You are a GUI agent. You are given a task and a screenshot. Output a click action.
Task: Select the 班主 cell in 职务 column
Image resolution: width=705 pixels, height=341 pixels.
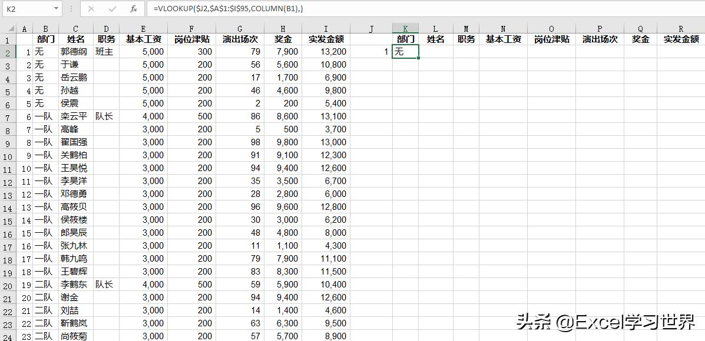click(x=105, y=52)
